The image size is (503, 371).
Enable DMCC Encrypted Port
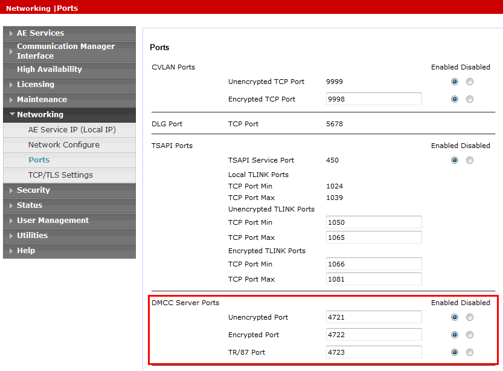(455, 335)
